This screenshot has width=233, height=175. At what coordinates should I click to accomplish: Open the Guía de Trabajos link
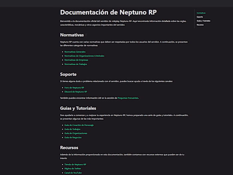(72, 129)
